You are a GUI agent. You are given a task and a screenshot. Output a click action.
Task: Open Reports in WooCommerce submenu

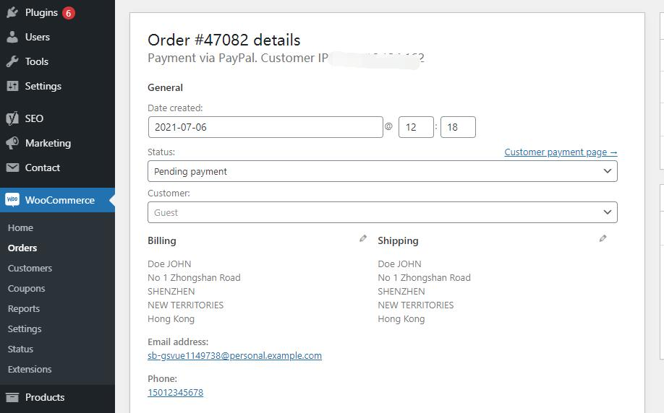coord(24,308)
